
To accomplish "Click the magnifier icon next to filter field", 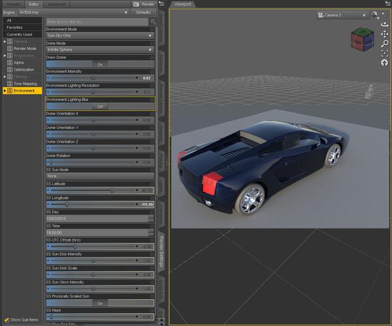I will click(x=153, y=22).
